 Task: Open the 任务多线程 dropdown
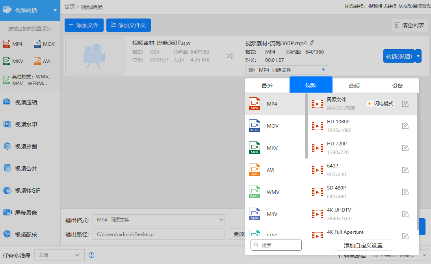click(59, 255)
